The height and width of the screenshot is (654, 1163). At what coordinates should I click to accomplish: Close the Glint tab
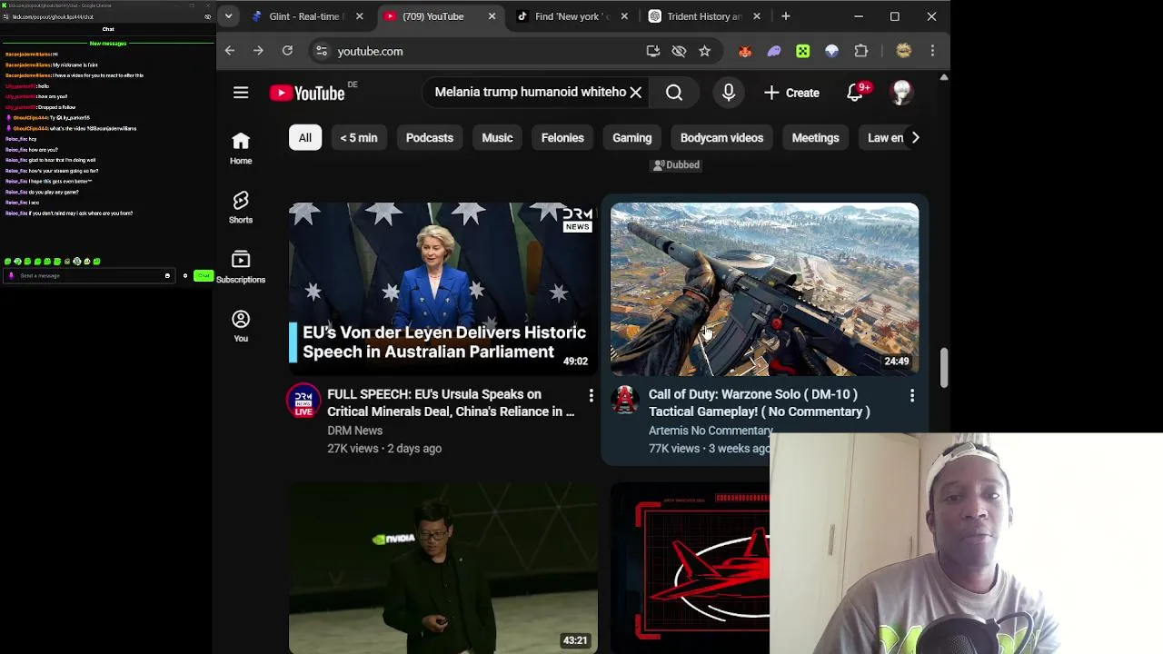(359, 16)
